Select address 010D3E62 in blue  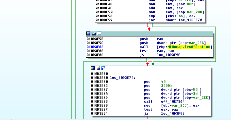(95, 47)
